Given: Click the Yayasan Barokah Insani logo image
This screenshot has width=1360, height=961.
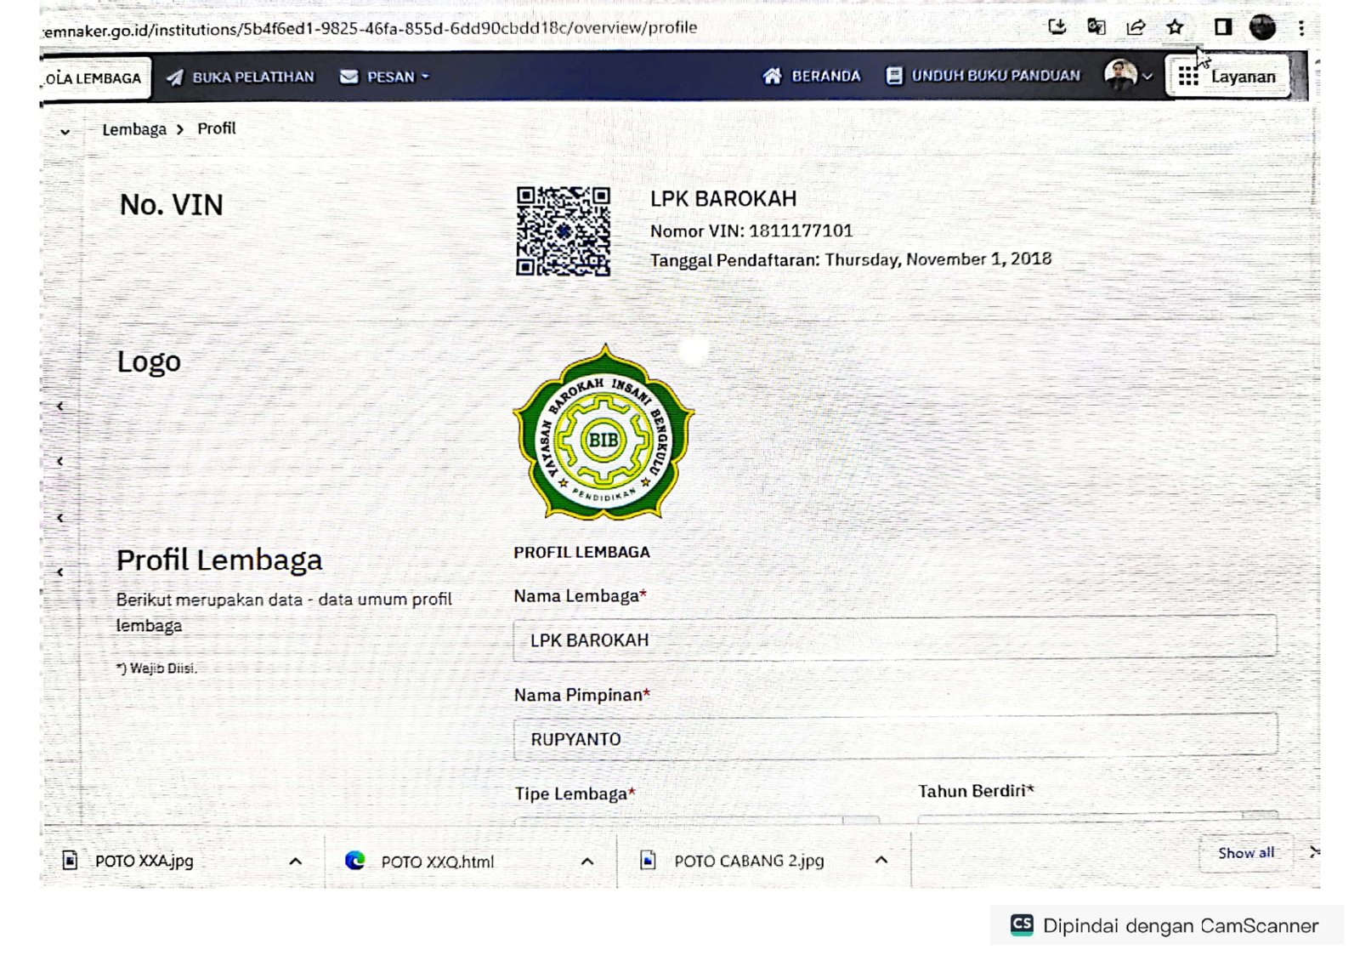Looking at the screenshot, I should tap(603, 434).
